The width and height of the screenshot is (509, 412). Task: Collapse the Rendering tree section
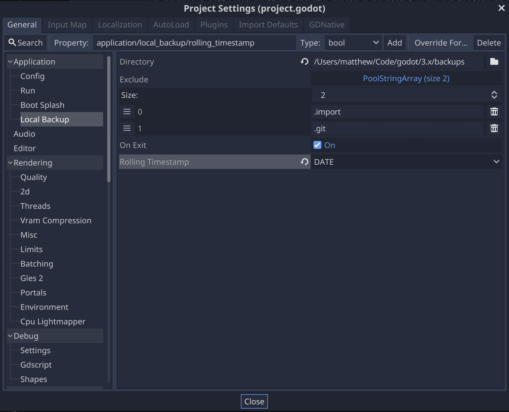[x=10, y=163]
